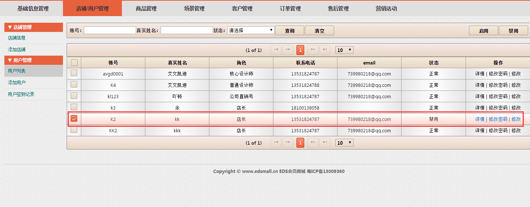Click next page icon in bottom paginator

pyautogui.click(x=313, y=143)
